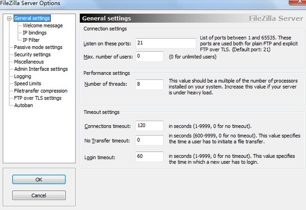Click the Number of threads field
306x210 pixels.
coord(150,84)
